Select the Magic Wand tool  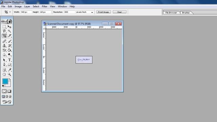(x=9, y=31)
